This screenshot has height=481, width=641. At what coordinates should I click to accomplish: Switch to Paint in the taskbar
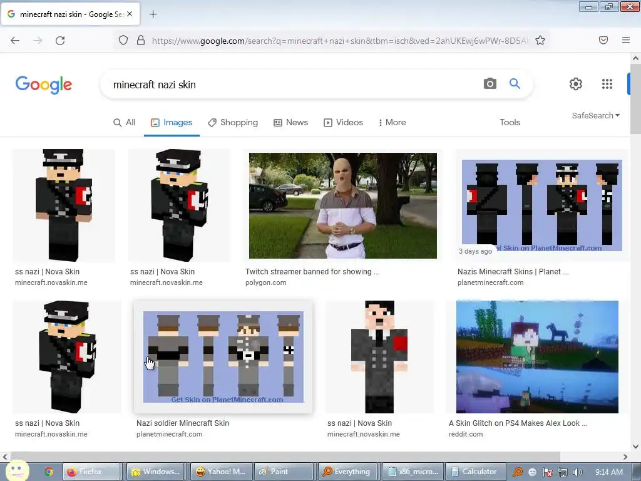tap(284, 472)
